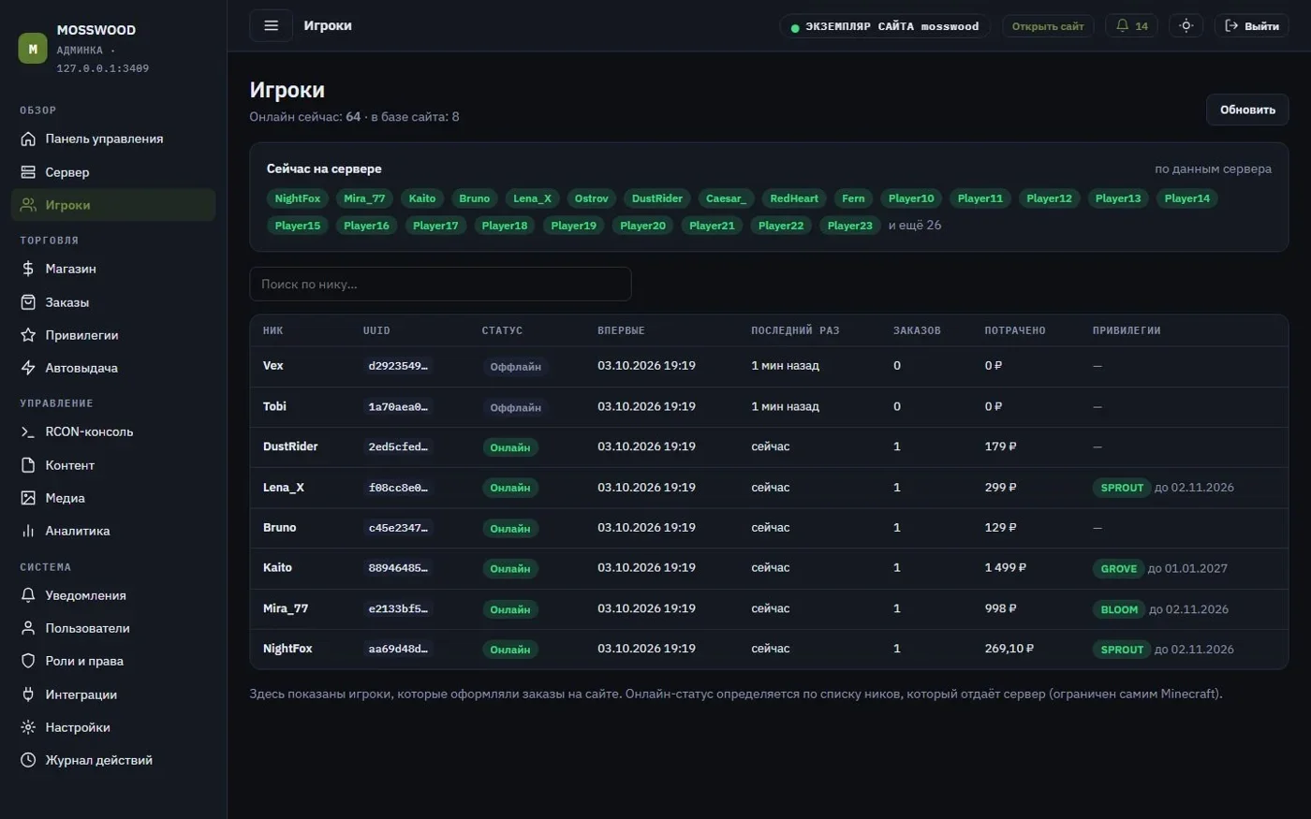Screen dimensions: 1311x819
Task: Go to Журнал действий menu item
Action: pyautogui.click(x=113, y=760)
